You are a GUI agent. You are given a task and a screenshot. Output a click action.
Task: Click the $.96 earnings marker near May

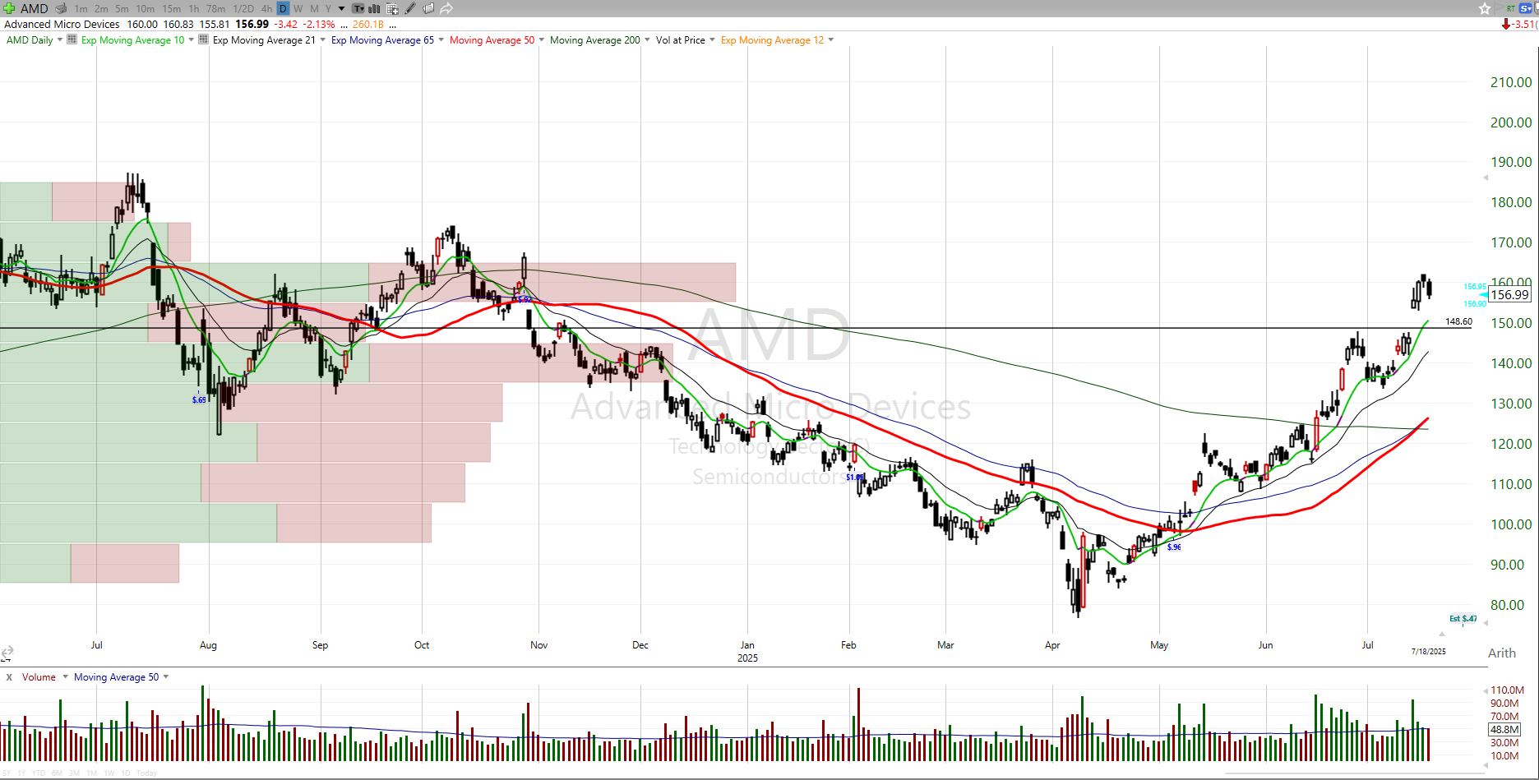(1174, 547)
